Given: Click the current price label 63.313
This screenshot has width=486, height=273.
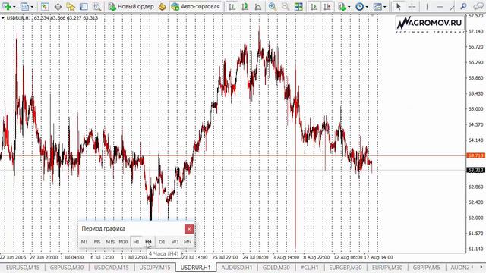Looking at the screenshot, I should [476, 170].
